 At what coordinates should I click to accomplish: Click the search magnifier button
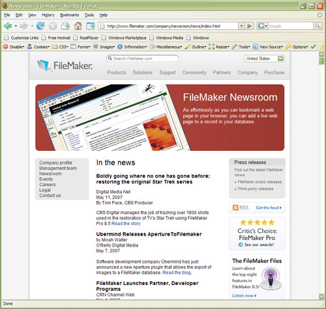(x=318, y=26)
